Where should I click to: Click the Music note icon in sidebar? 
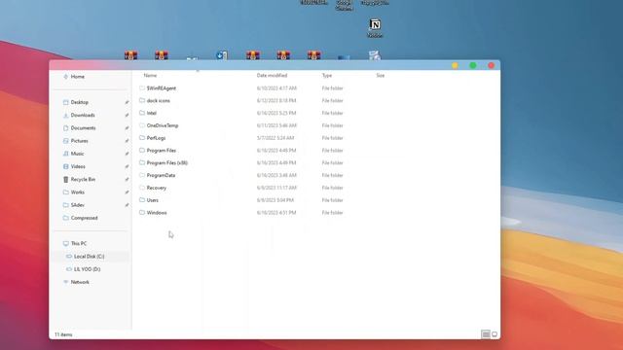click(x=65, y=154)
